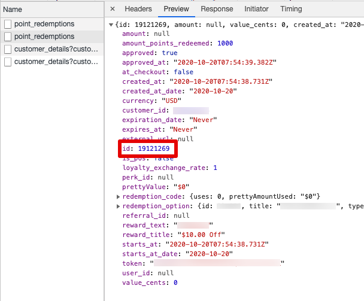Image resolution: width=364 pixels, height=301 pixels.
Task: Select the highlighted point_redemptions request
Action: coord(52,37)
